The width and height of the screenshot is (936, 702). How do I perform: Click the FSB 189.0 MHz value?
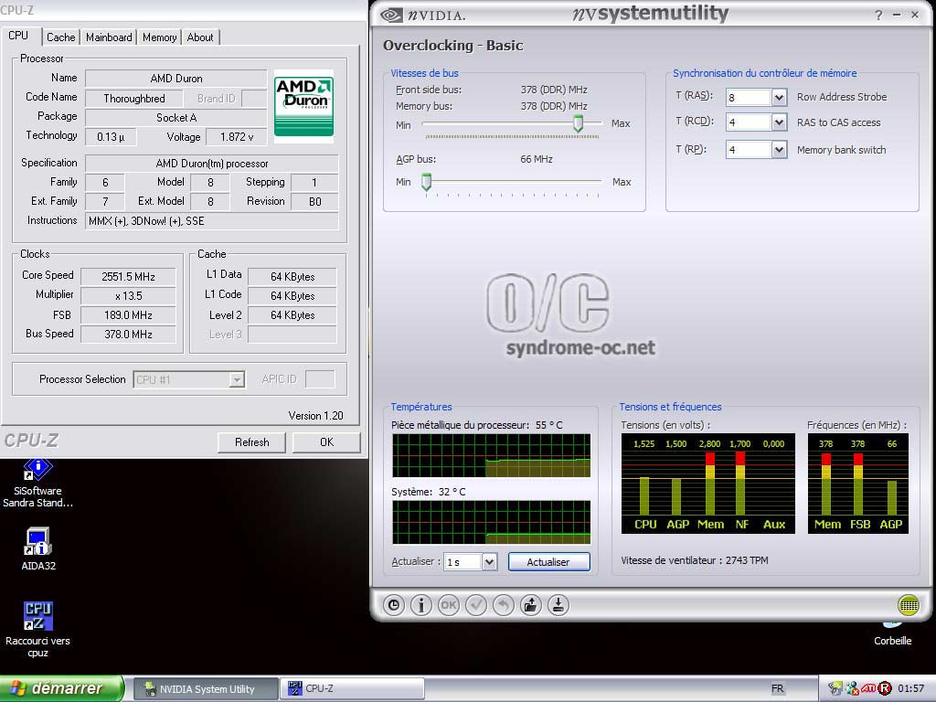(x=128, y=315)
